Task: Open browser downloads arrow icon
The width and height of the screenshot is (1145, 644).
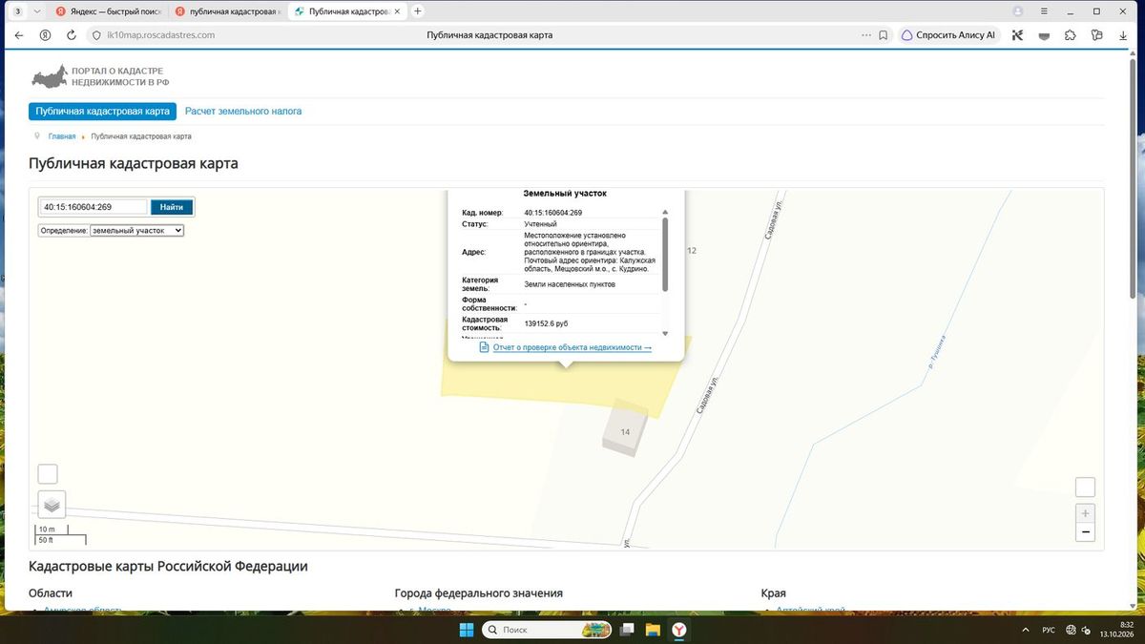Action: pyautogui.click(x=1124, y=35)
